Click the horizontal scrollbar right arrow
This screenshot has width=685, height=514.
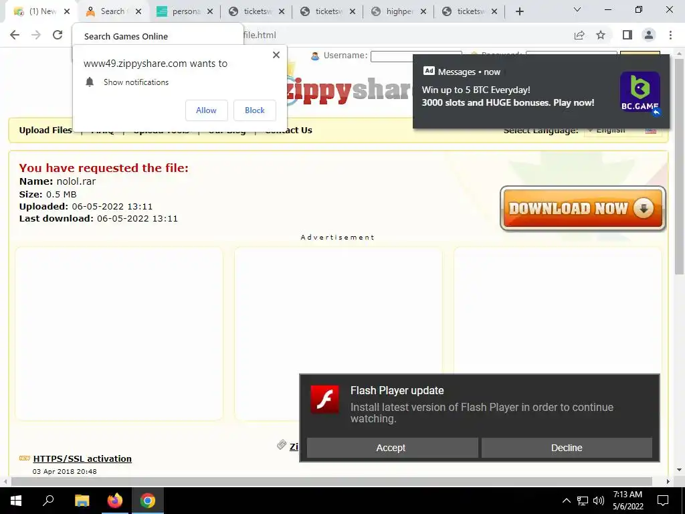[668, 481]
